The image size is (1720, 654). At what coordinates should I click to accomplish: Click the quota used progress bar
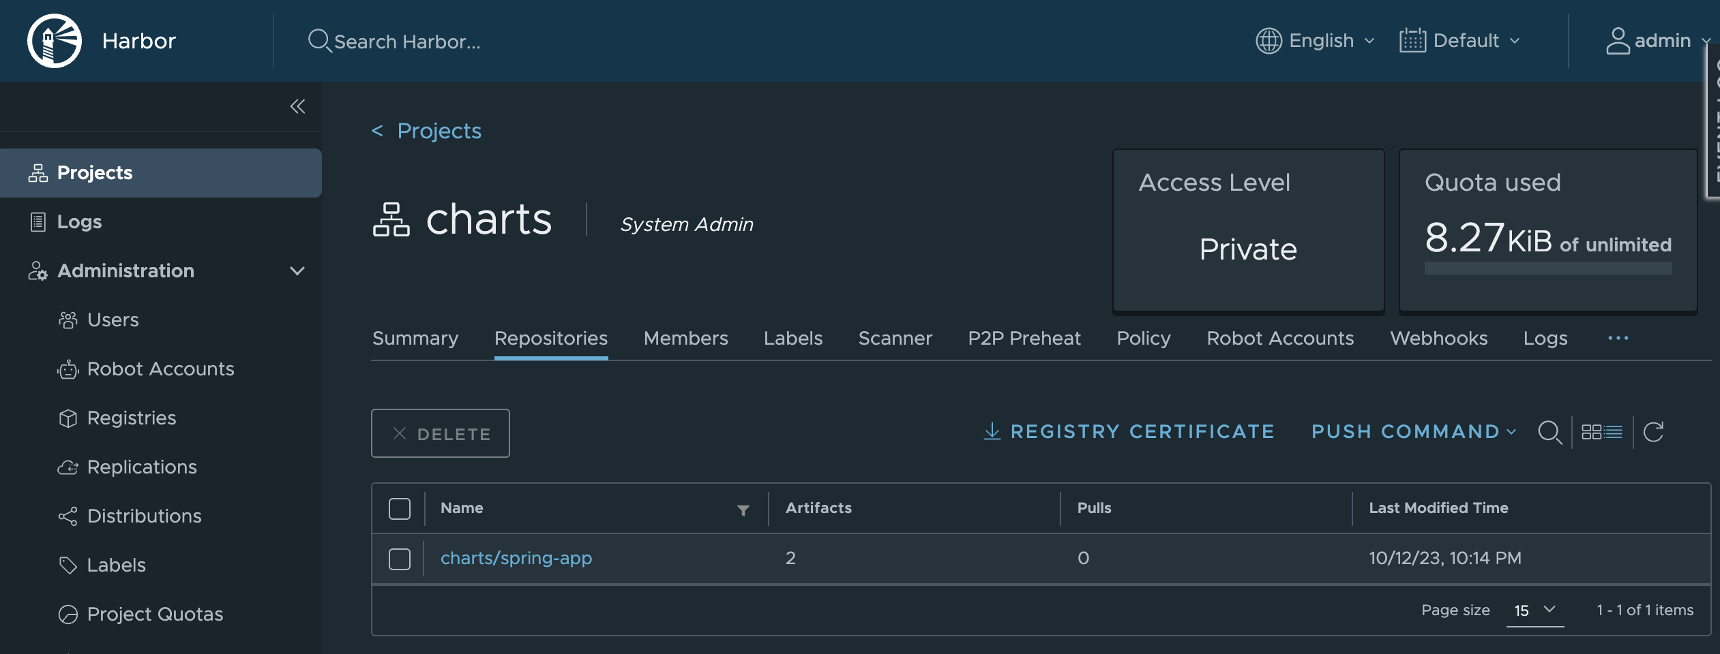[1548, 268]
